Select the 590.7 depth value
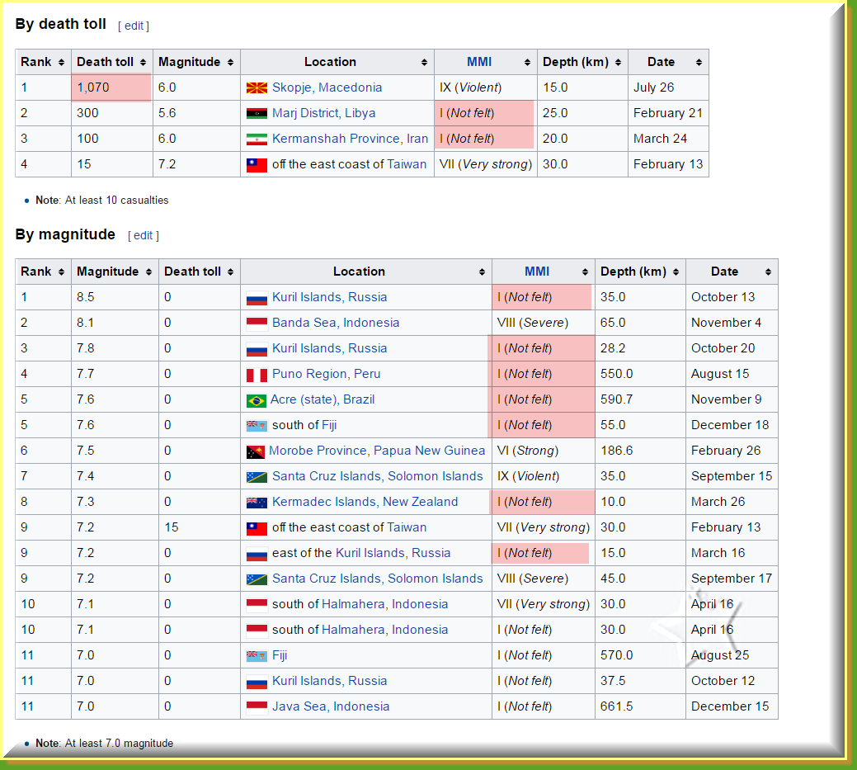The width and height of the screenshot is (857, 770). 616,399
